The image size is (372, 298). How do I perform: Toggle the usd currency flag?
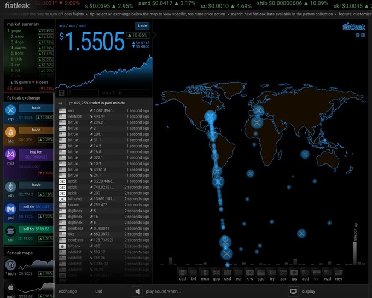227,272
